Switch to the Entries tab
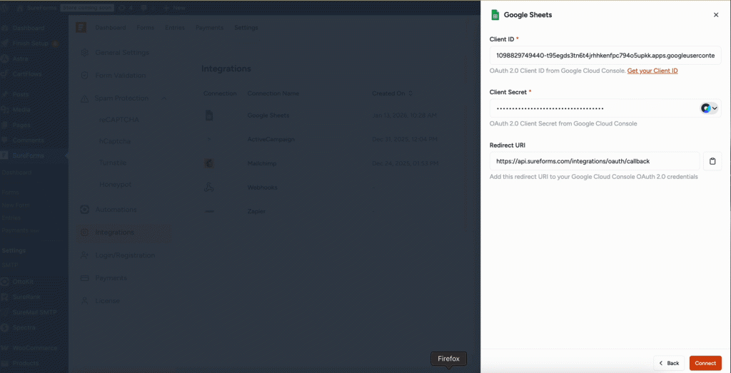 tap(174, 28)
